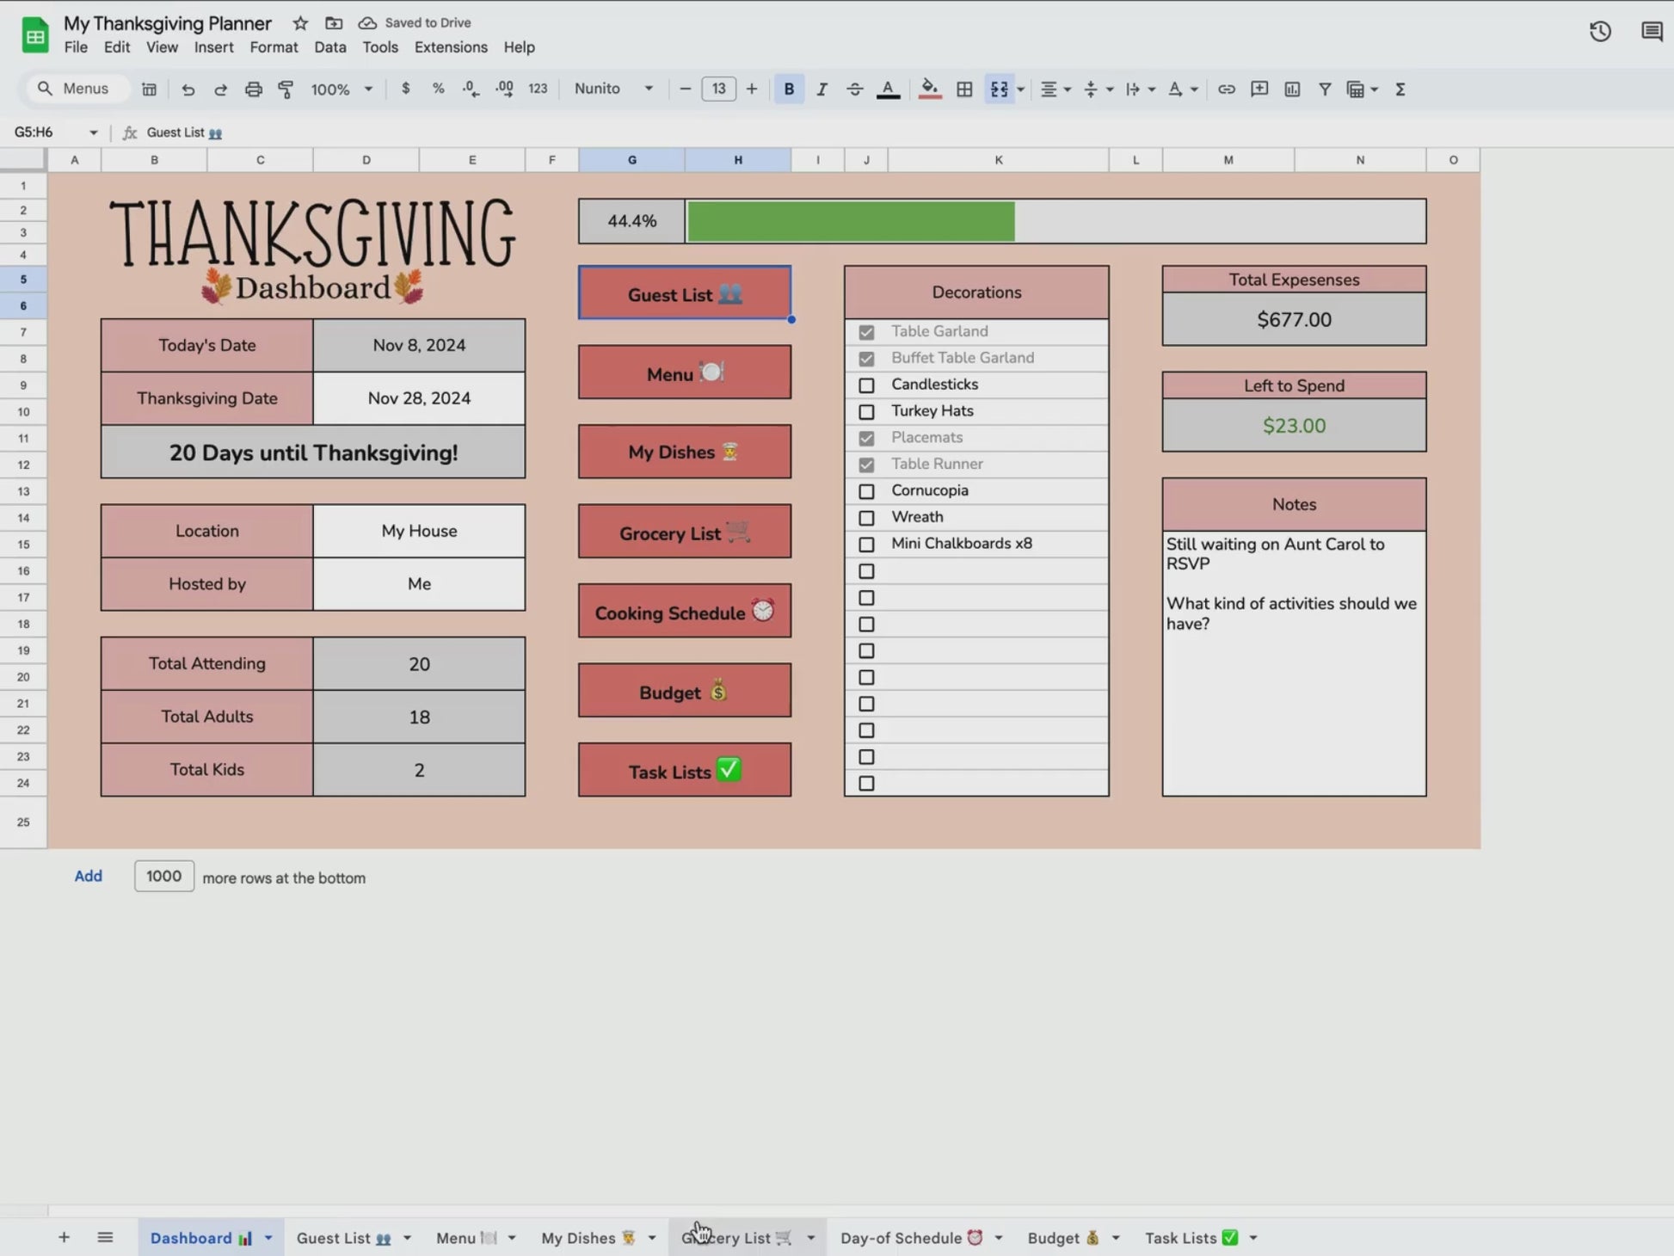Click the insert link icon
Viewport: 1674px width, 1256px height.
tap(1226, 89)
